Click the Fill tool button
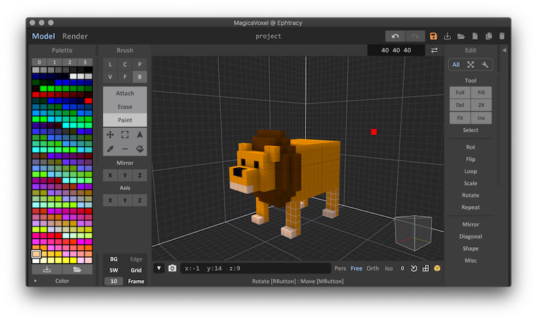The width and height of the screenshot is (537, 321). 481,93
